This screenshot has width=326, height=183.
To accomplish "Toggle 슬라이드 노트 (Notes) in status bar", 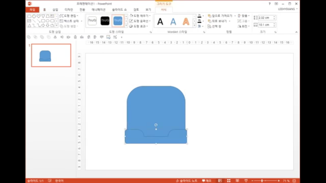I will 187,181.
